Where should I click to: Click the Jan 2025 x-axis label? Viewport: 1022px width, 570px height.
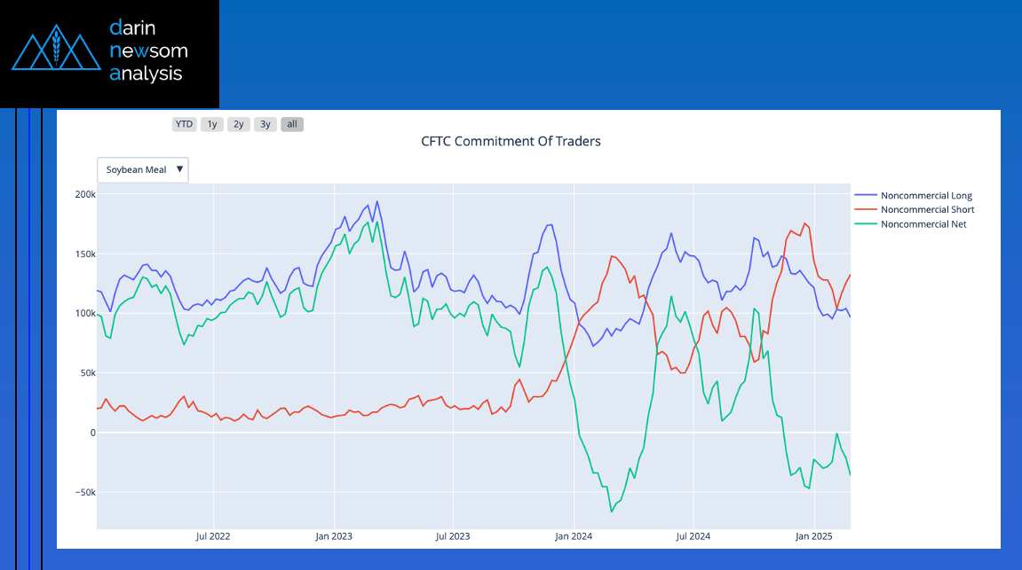(x=813, y=536)
